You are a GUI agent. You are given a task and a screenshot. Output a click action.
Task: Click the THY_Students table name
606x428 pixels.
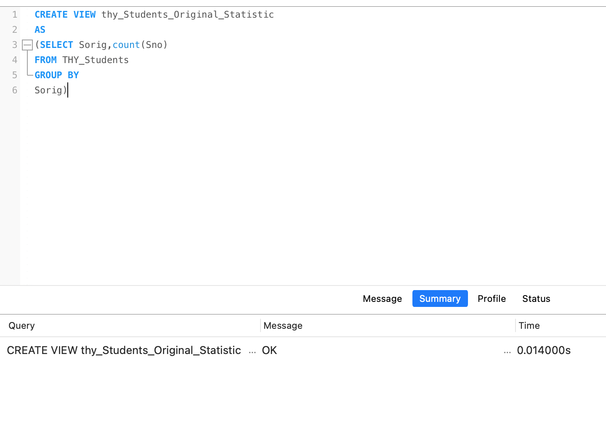coord(96,60)
